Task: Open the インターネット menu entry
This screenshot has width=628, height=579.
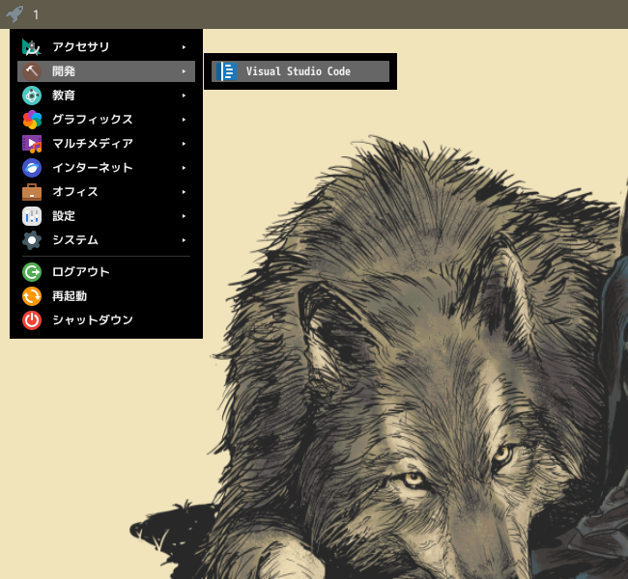Action: point(106,168)
